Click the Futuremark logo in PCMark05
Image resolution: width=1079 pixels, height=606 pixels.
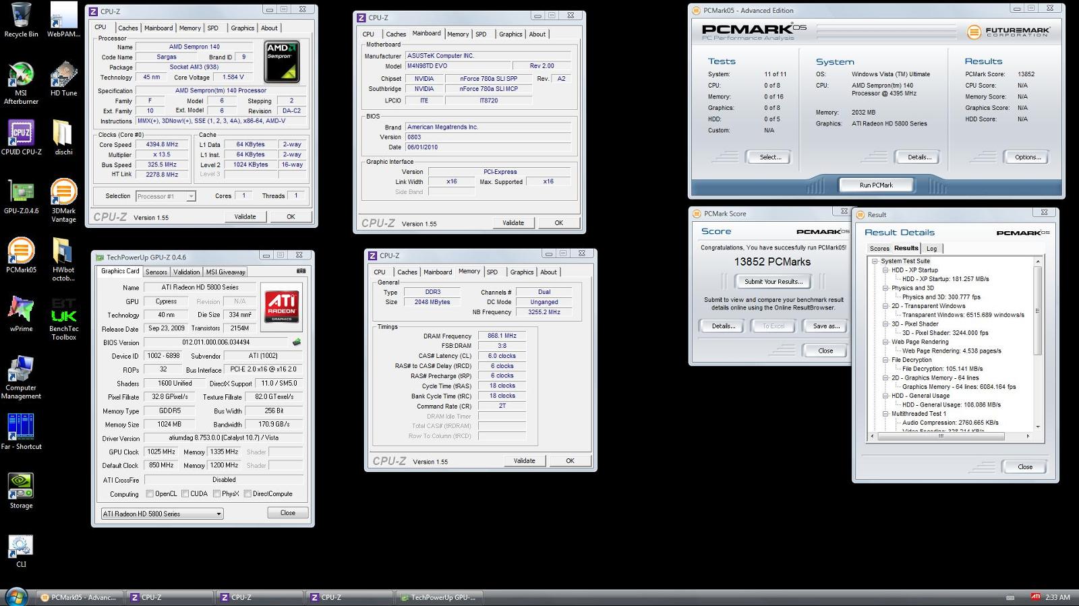pos(1008,32)
